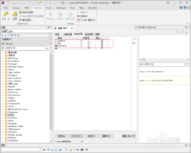191x153 pixels.
Task: Click the Log on key icon
Action: point(6,14)
